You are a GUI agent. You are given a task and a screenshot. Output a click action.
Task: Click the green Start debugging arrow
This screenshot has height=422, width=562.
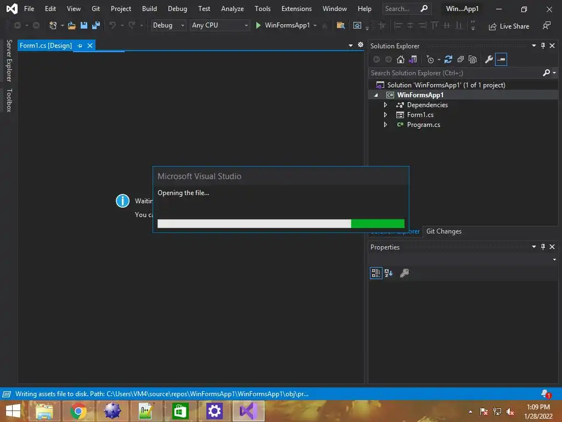tap(258, 25)
